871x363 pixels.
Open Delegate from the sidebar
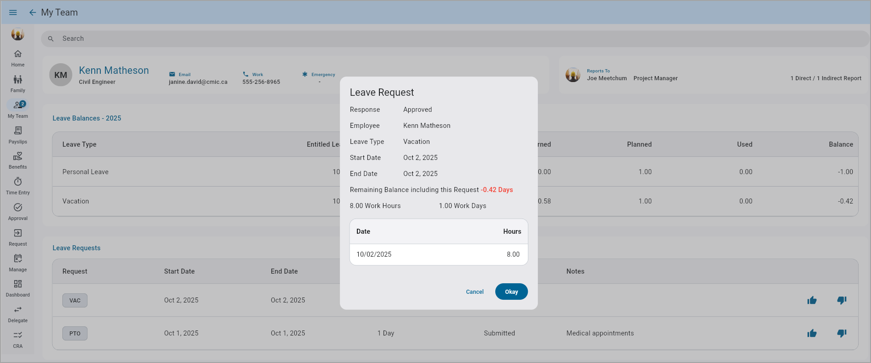[18, 314]
